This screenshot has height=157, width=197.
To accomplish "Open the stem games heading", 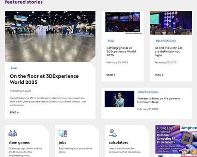I will click(x=19, y=143).
